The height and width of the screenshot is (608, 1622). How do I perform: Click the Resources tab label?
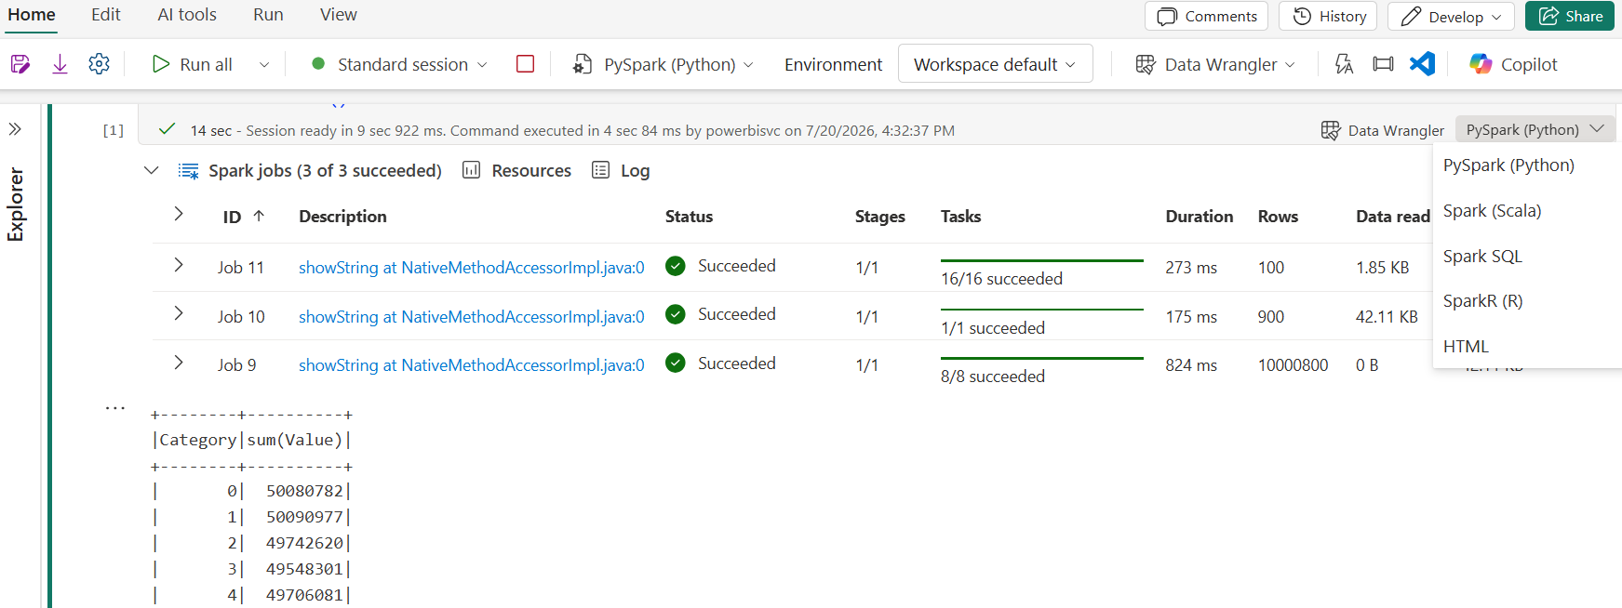pyautogui.click(x=531, y=170)
